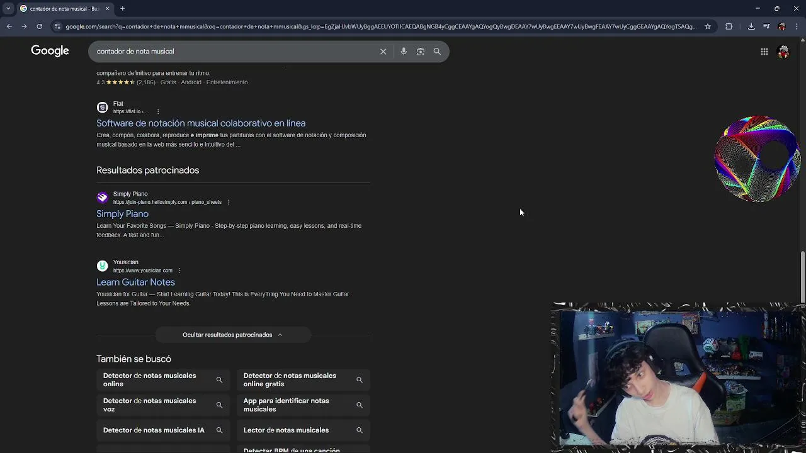Search 'Detector de notas musicales online gratis'
Screen dimensions: 806x453
click(x=304, y=380)
